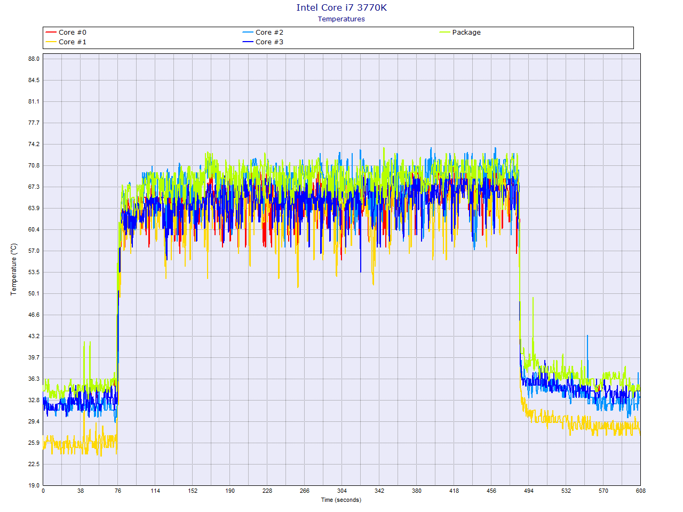Click the 70.8 y-axis value
The width and height of the screenshot is (683, 512).
(34, 165)
